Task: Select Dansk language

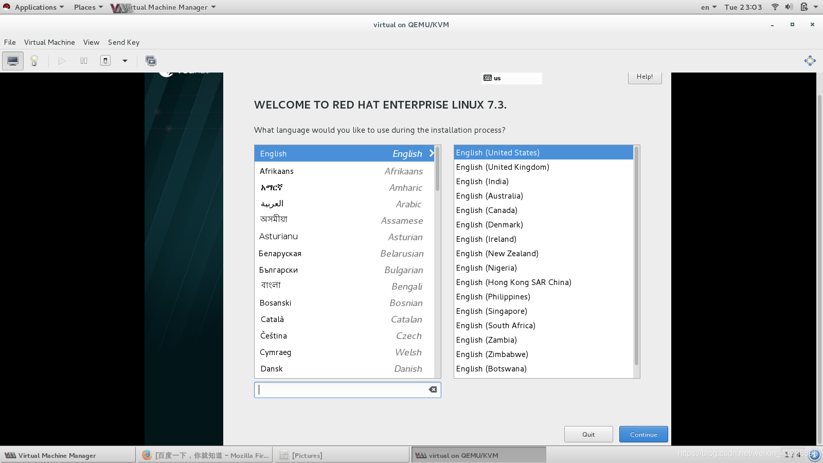Action: click(344, 368)
